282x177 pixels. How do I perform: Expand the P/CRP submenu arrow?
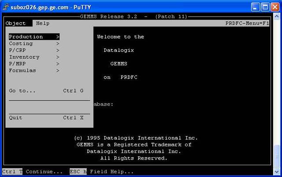(58, 51)
